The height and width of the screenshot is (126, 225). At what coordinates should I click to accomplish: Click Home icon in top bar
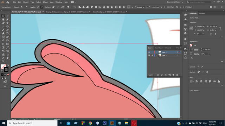[8, 2]
